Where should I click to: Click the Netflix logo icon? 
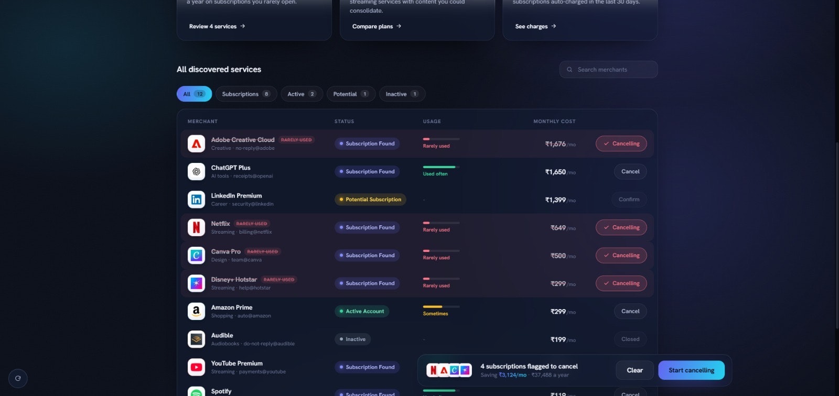click(x=196, y=227)
